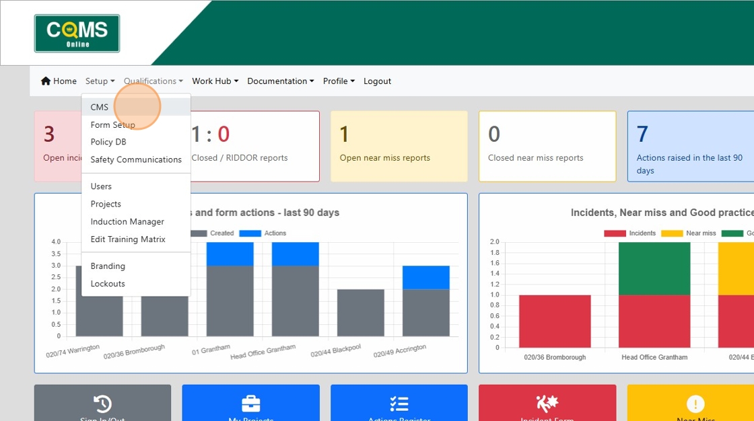Click the Actions Register list icon
Viewport: 754px width, 421px height.
pos(399,404)
